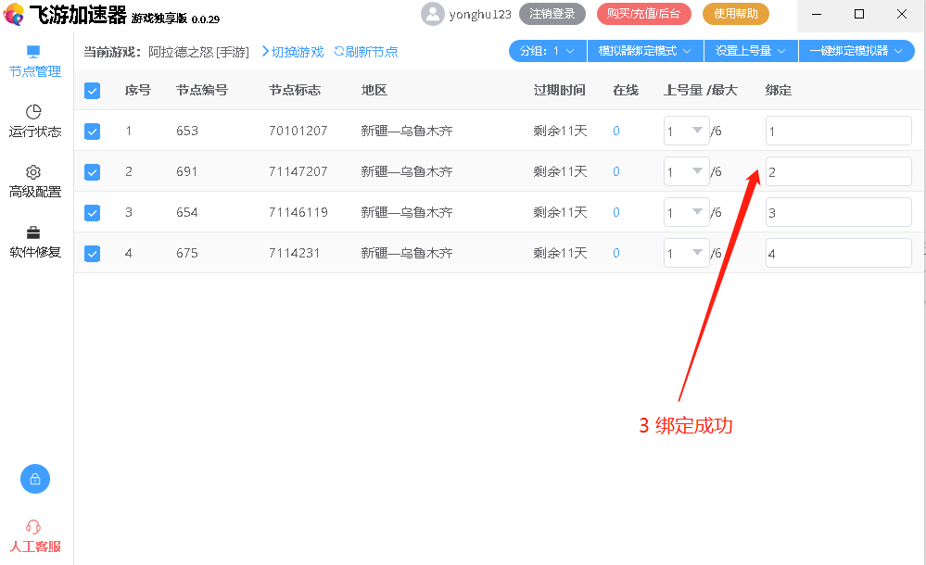Click the 节点标志 column header
The width and height of the screenshot is (926, 565).
tap(295, 91)
